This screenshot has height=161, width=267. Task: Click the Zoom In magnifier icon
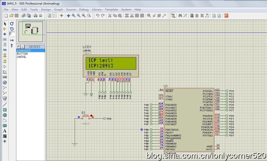point(74,16)
